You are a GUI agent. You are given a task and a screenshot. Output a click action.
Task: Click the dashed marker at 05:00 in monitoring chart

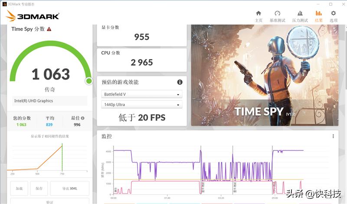272,170
